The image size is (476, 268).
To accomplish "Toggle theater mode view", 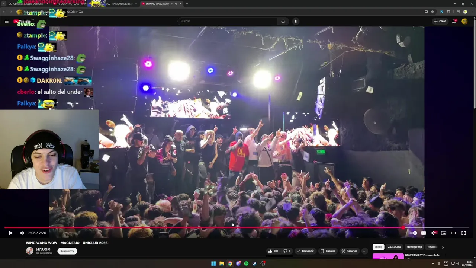I will tap(454, 233).
